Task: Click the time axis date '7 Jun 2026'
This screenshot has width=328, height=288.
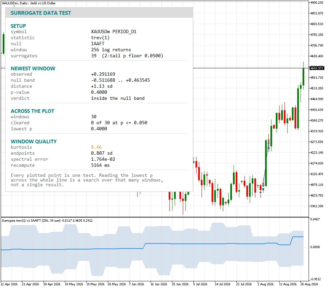Action: tap(137, 284)
